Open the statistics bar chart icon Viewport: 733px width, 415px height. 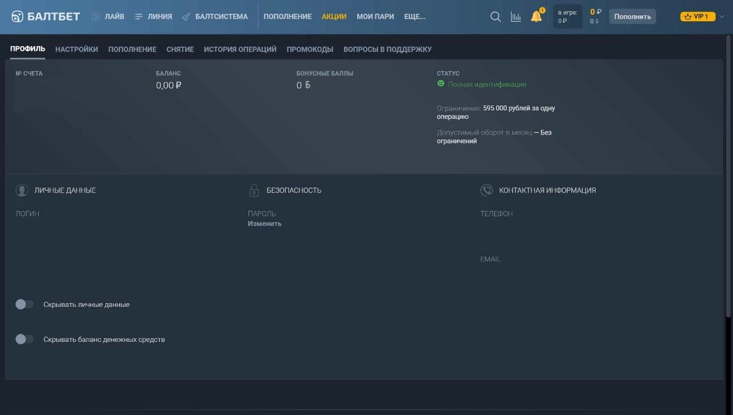click(516, 16)
